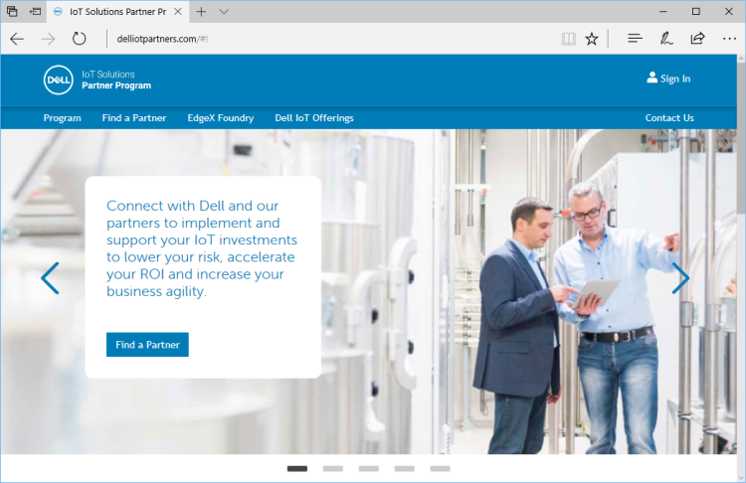The image size is (746, 483).
Task: Click the address bar URL field
Action: pos(328,39)
